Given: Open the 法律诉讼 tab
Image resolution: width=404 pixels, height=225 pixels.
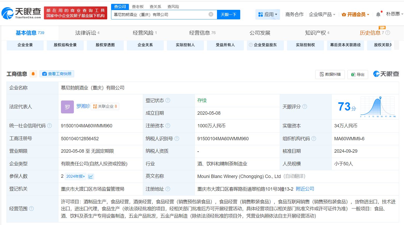Looking at the screenshot, I should (87, 33).
